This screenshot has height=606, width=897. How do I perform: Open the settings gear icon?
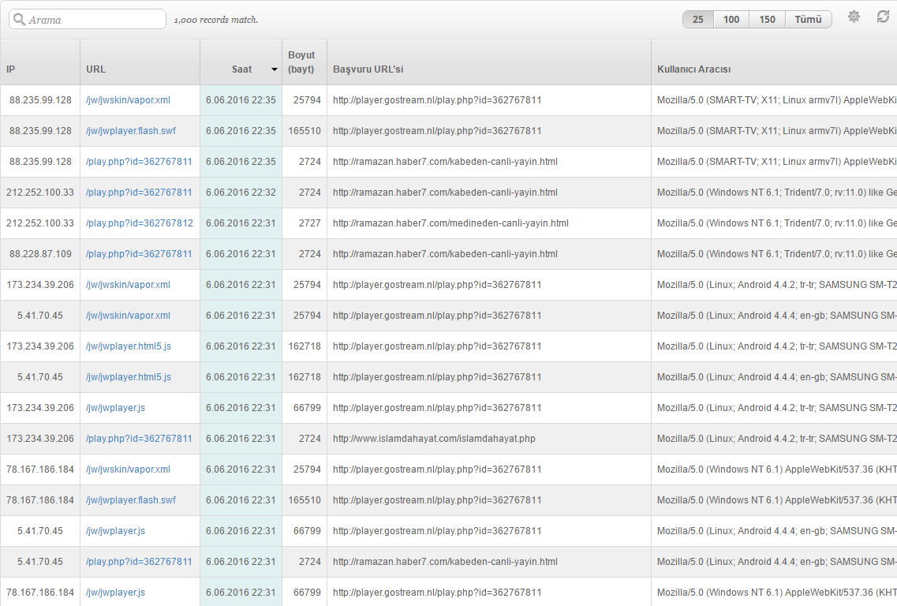point(854,17)
